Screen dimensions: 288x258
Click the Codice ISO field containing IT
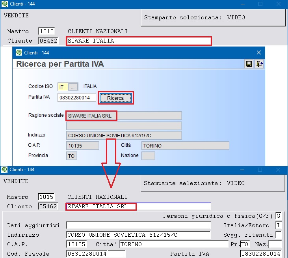(63, 87)
